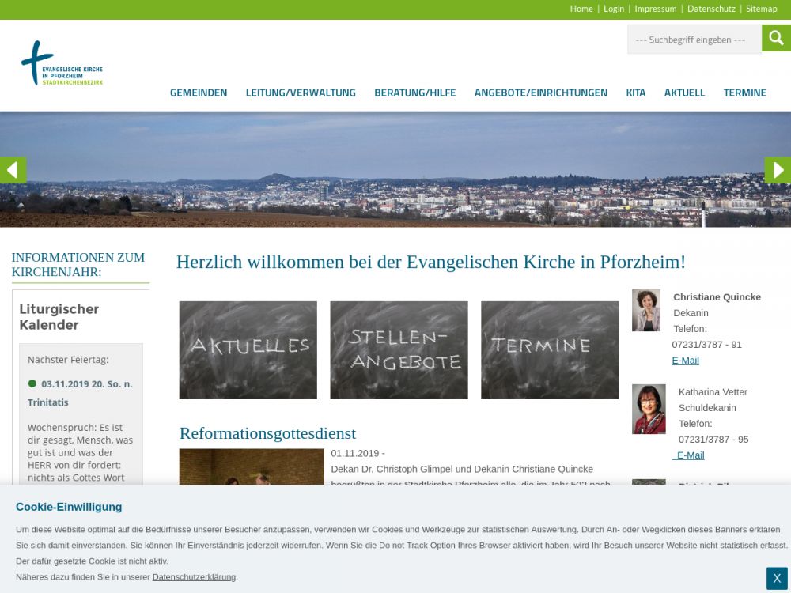
Task: Expand the Beratung/Hilfe navigation item
Action: tap(415, 93)
